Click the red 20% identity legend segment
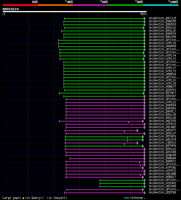Viewport: 181px width, 200px height. [20, 5]
